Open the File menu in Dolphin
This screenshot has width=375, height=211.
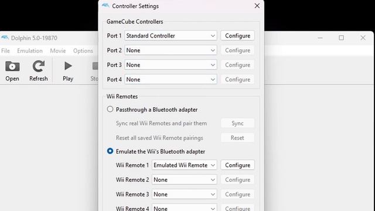pos(5,51)
